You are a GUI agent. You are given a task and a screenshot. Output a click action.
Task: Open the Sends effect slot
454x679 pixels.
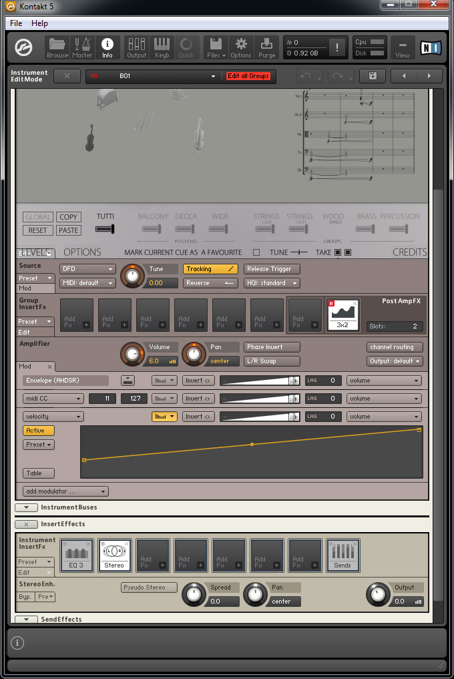point(343,555)
